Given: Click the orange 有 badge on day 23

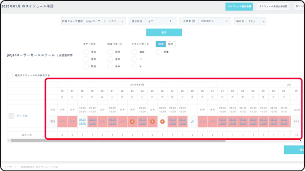Looking at the screenshot, I should (x=132, y=122).
